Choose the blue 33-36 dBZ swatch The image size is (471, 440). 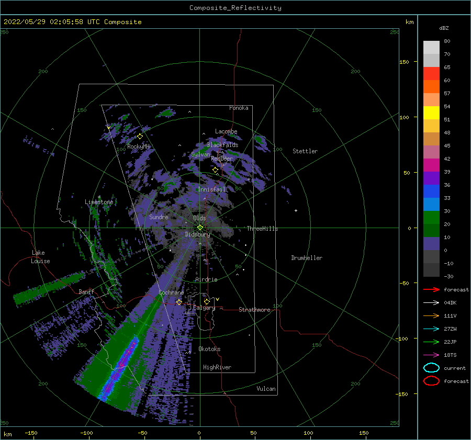coord(431,191)
